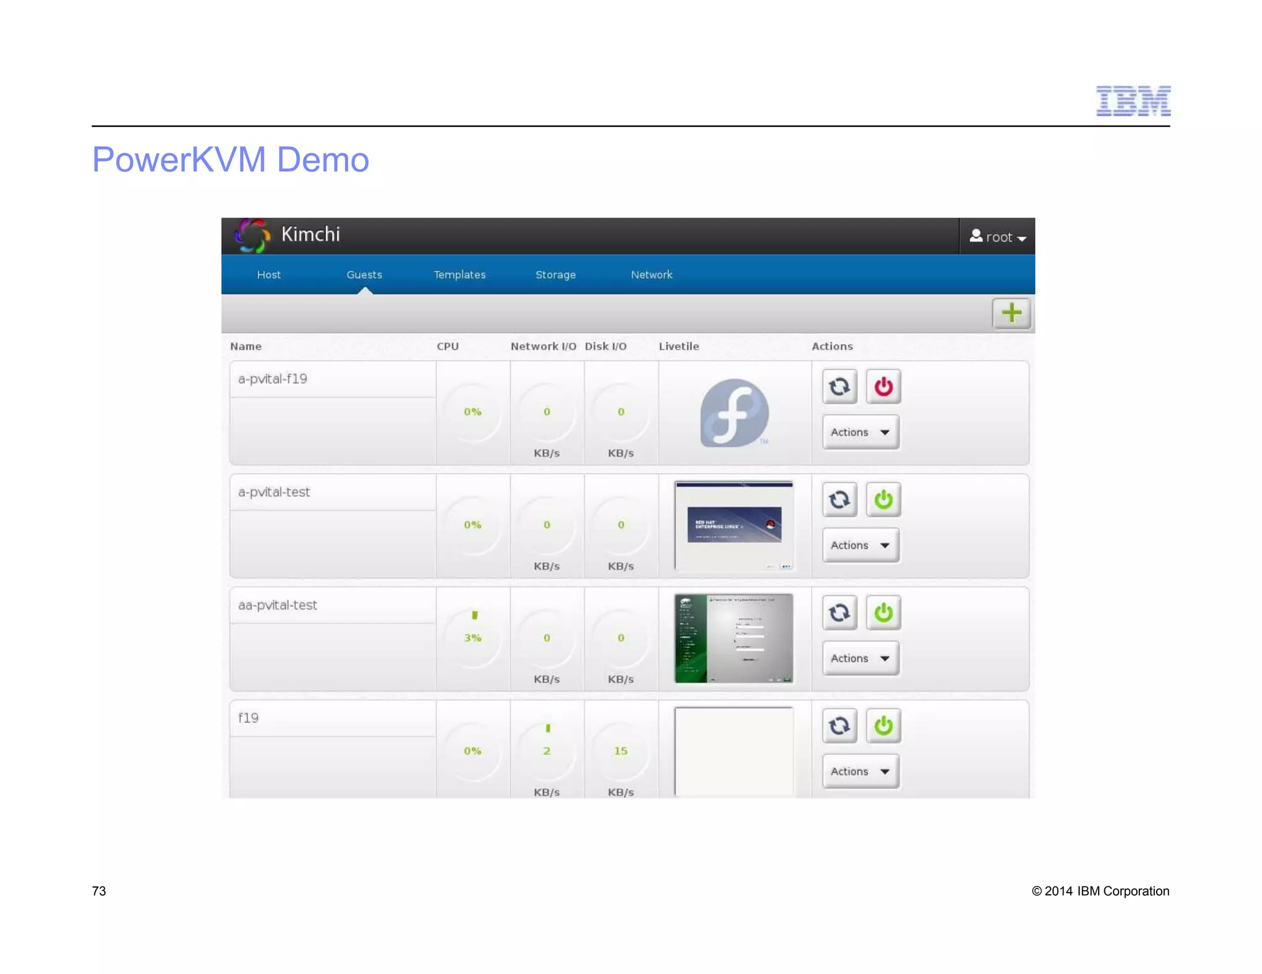Power on the aa-pvital-test guest

click(x=884, y=613)
